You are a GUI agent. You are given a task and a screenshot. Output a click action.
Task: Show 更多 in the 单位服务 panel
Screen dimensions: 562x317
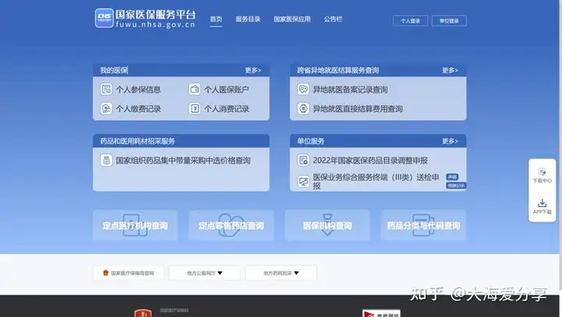[450, 141]
